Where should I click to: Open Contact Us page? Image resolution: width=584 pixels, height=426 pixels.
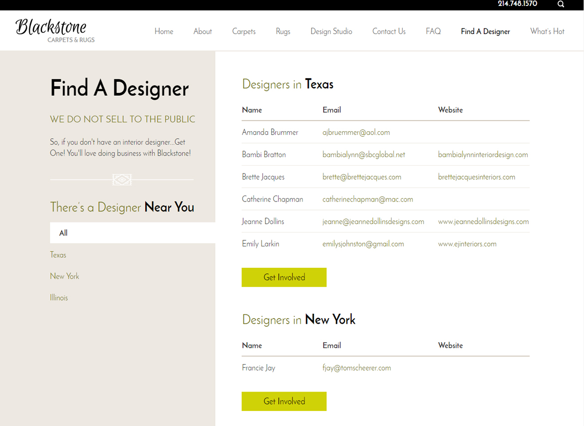[389, 31]
